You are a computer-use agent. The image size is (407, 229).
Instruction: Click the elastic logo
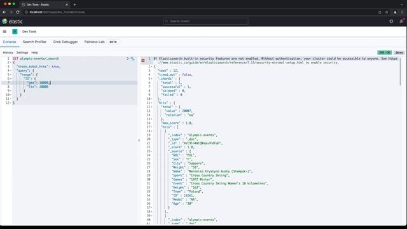(x=12, y=22)
